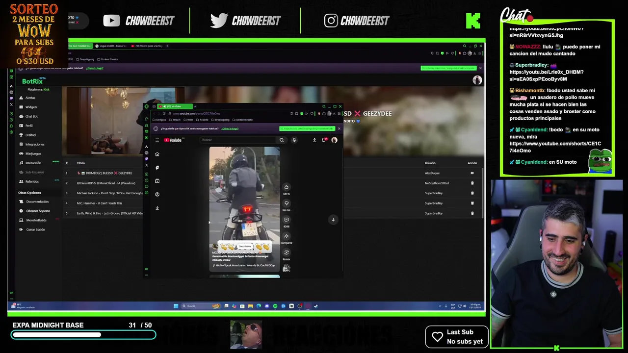Set Opera GX as default browser button

click(307, 128)
